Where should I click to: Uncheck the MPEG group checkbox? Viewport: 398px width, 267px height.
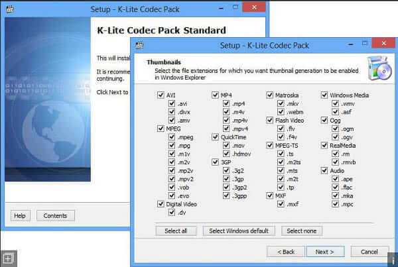click(x=161, y=129)
